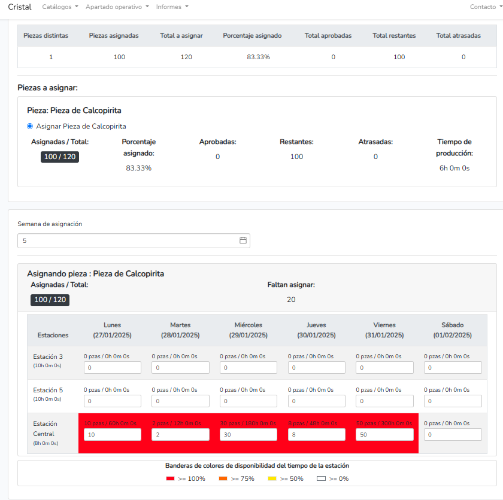Viewport: 503px width, 500px height.
Task: Select Estación Central Miércoles field showing 30
Action: [249, 434]
